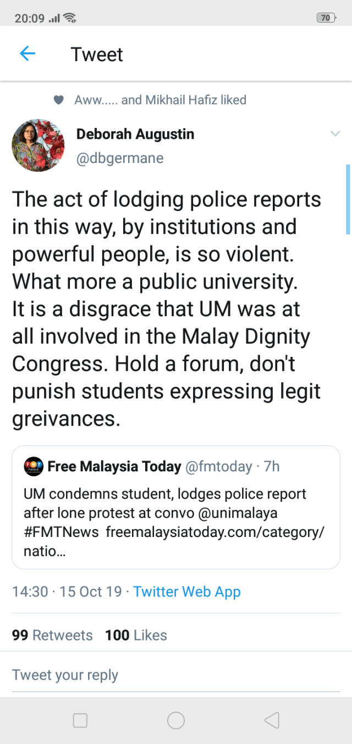View the 99 Retweets list
This screenshot has width=352, height=744.
(x=52, y=635)
